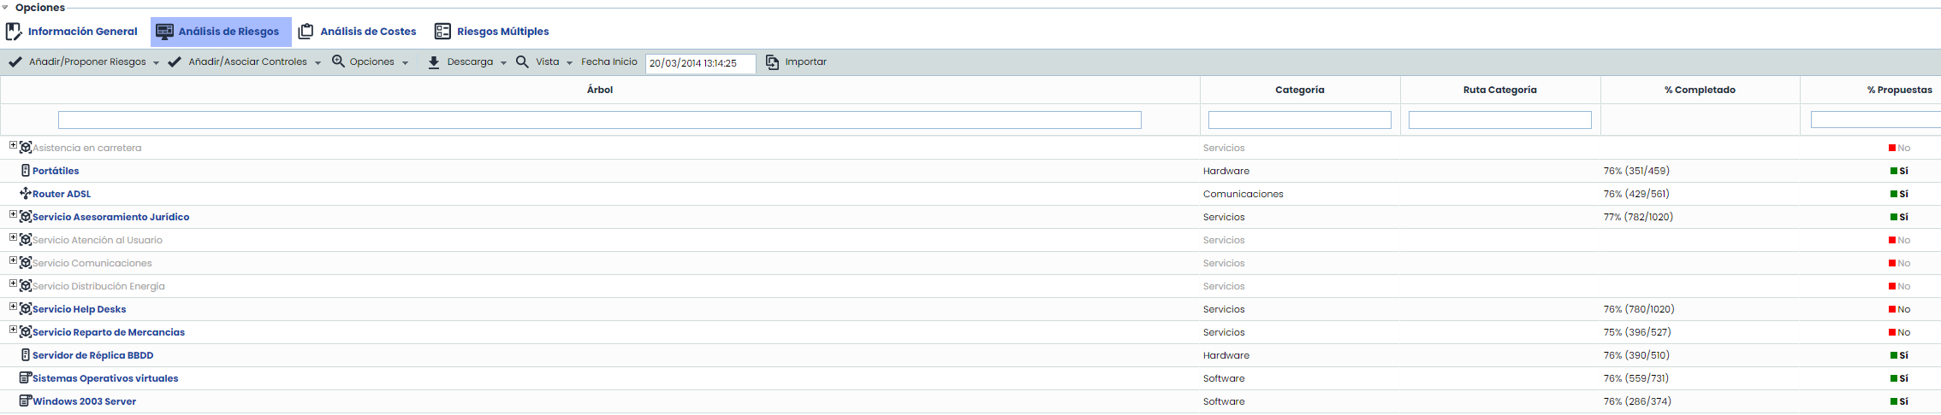This screenshot has height=415, width=1941.
Task: Click red No indicator for Asistencia en carretera
Action: [x=1892, y=148]
